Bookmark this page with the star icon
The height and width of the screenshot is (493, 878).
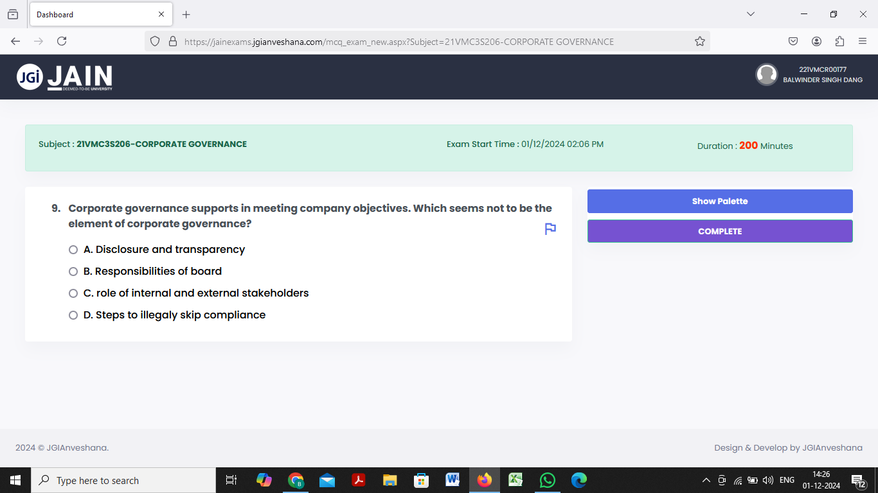click(x=699, y=40)
